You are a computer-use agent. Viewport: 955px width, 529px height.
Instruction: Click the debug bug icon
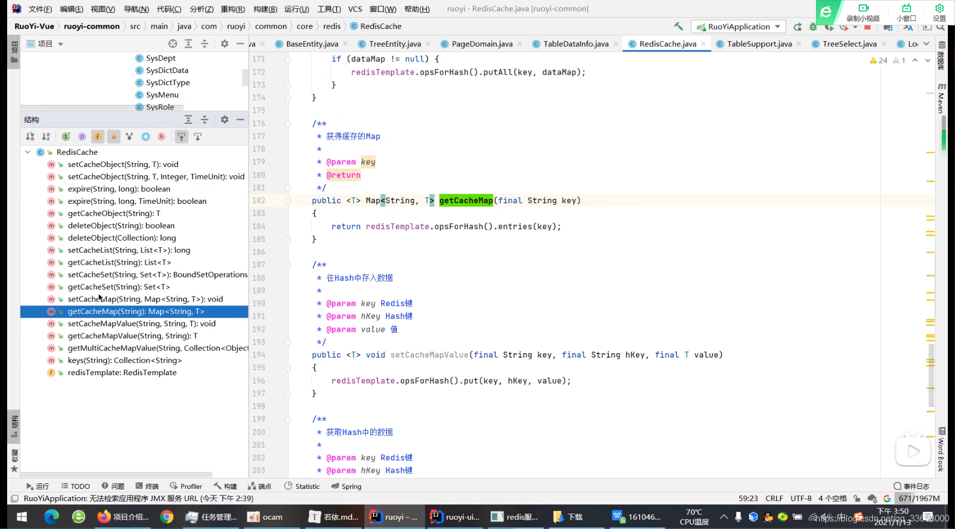813,27
